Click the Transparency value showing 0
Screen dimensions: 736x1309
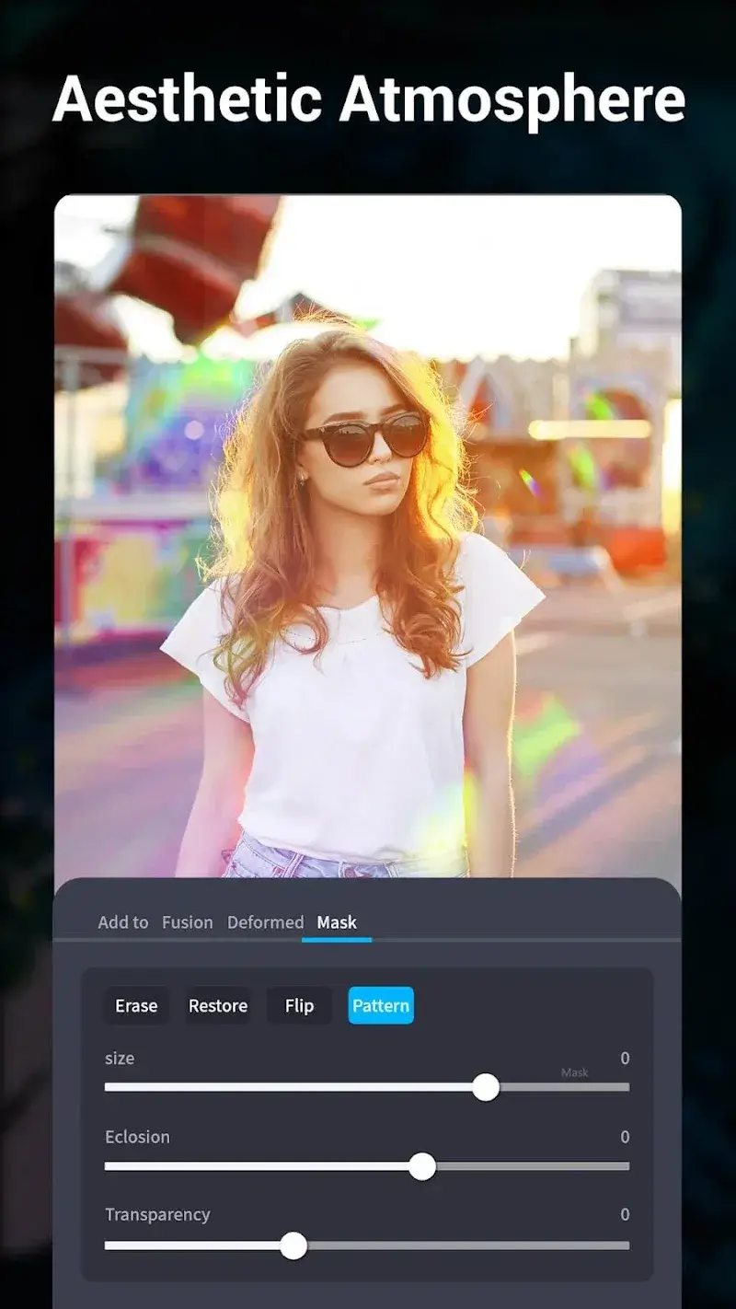(x=625, y=1214)
